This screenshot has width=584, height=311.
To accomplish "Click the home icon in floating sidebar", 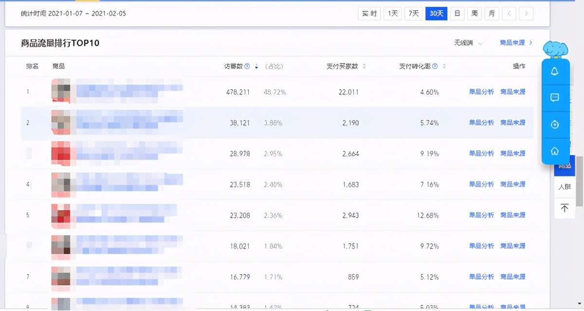I will coord(555,152).
